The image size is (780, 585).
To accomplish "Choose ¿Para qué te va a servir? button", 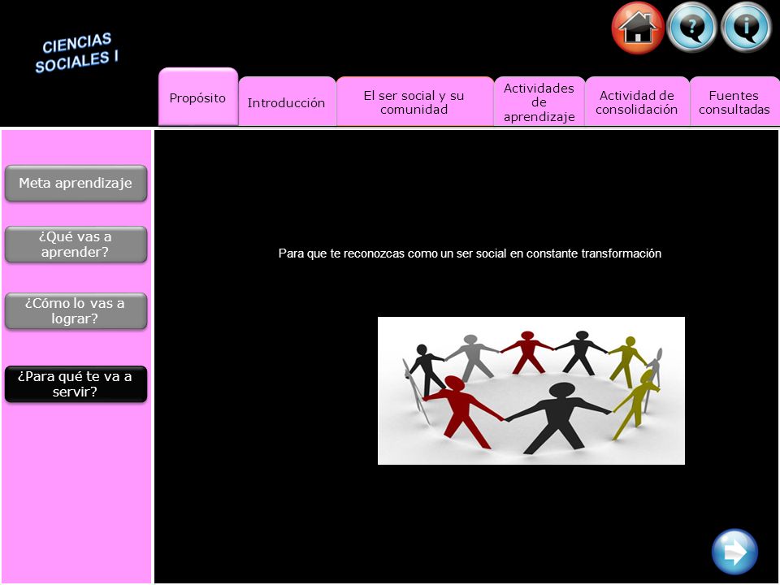I will 76,384.
